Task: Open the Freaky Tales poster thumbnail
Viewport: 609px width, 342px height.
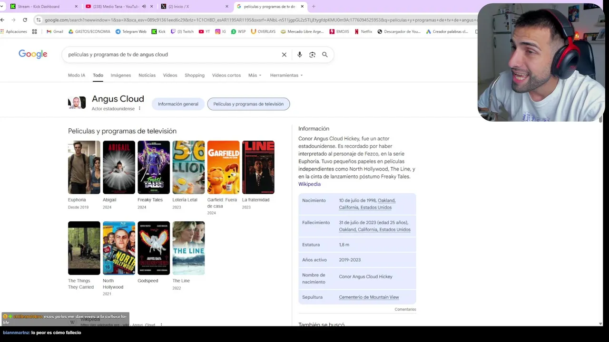Action: pos(154,167)
